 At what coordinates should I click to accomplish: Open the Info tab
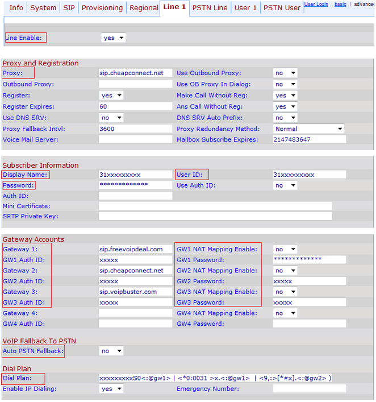pos(16,8)
